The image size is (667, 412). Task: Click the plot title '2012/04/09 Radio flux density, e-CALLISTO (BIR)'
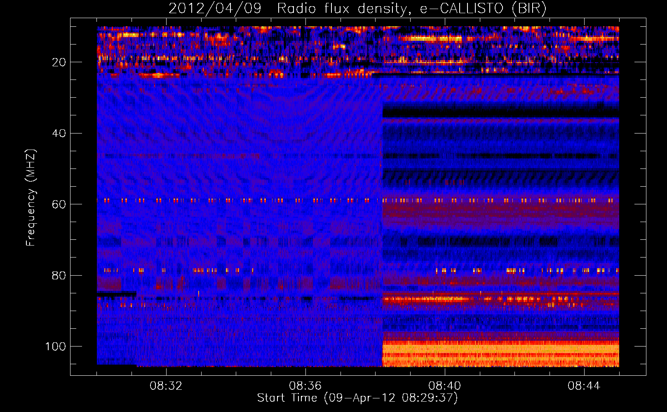pos(357,8)
